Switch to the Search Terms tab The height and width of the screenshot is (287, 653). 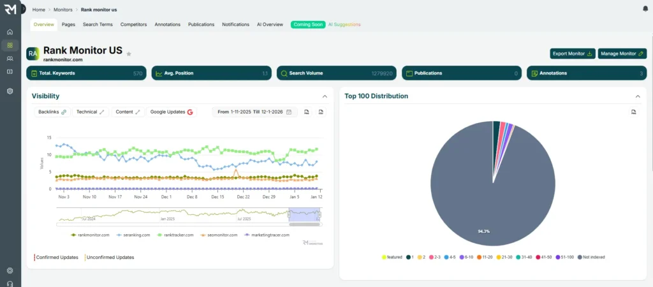coord(98,24)
